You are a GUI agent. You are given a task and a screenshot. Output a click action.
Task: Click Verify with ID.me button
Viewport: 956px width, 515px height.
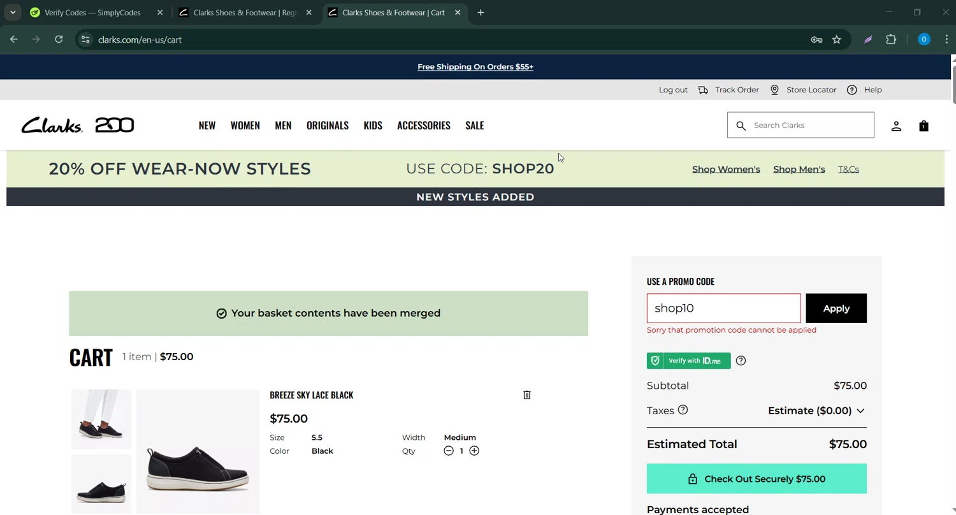[x=688, y=361]
